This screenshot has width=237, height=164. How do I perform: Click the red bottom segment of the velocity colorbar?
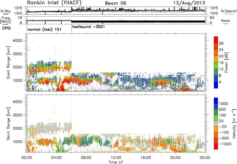216,146
